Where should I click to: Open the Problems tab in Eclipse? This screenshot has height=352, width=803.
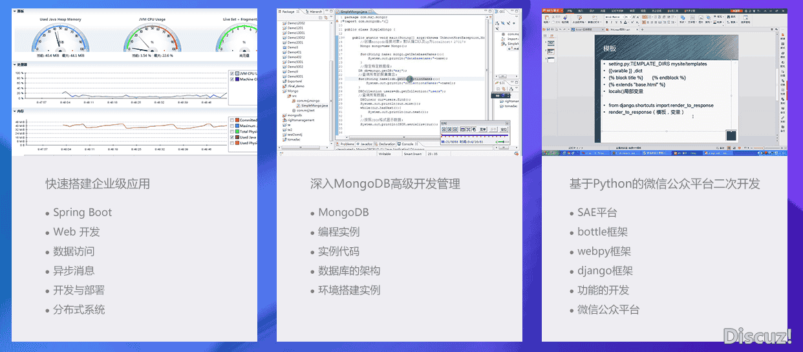(x=347, y=144)
